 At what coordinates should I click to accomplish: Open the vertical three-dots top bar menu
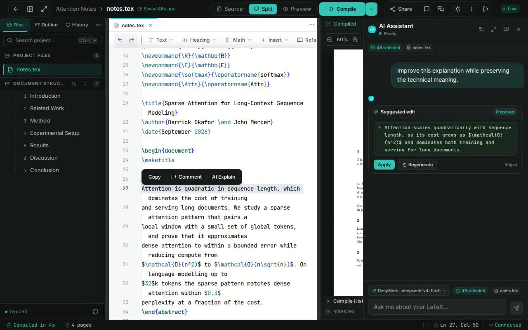471,9
